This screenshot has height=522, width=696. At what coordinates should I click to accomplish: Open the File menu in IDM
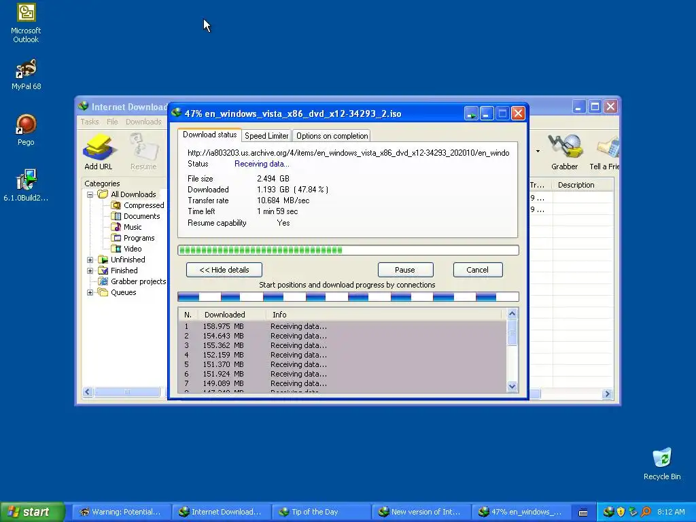[x=112, y=122]
